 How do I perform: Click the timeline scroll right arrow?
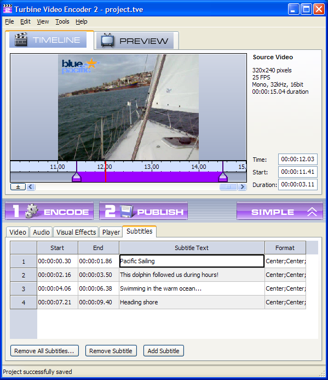pos(242,187)
